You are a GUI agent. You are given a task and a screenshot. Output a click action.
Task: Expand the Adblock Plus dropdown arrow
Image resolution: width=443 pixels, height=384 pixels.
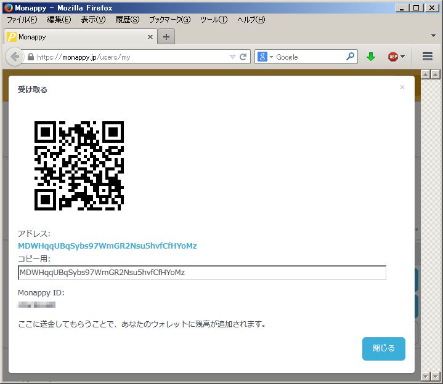[402, 57]
